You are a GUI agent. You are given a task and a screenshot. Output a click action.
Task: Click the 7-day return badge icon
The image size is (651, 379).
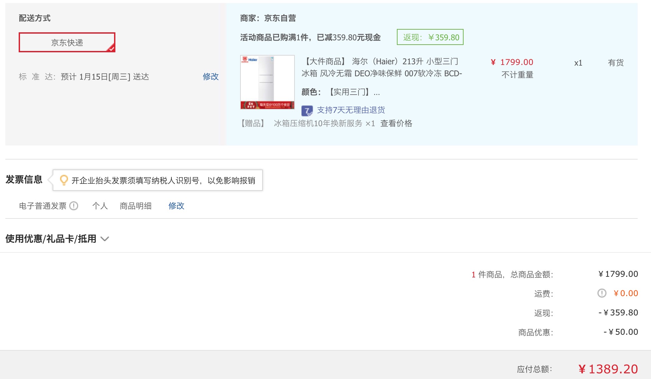click(x=307, y=111)
